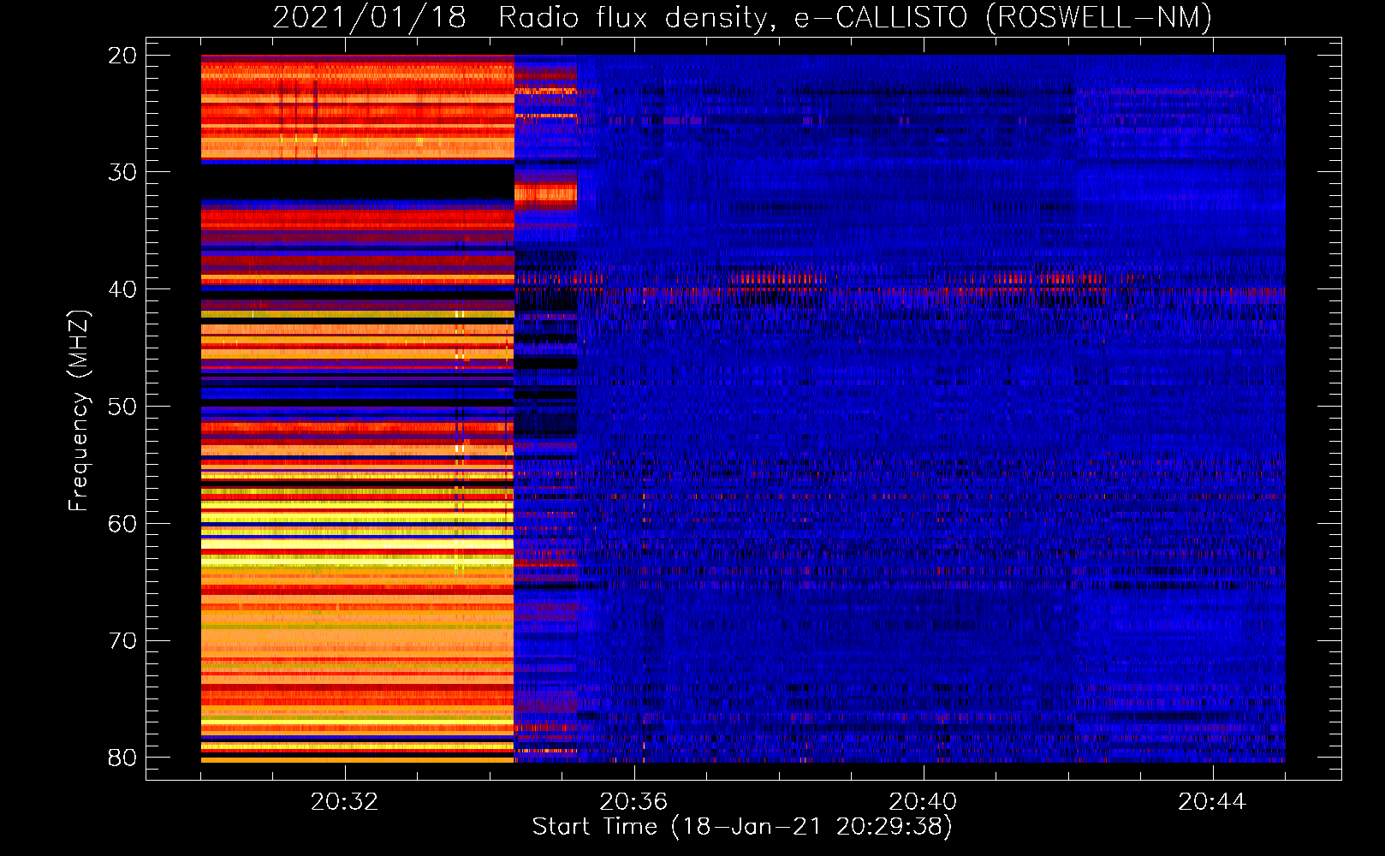Click the '50' frequency tick label

tap(122, 407)
